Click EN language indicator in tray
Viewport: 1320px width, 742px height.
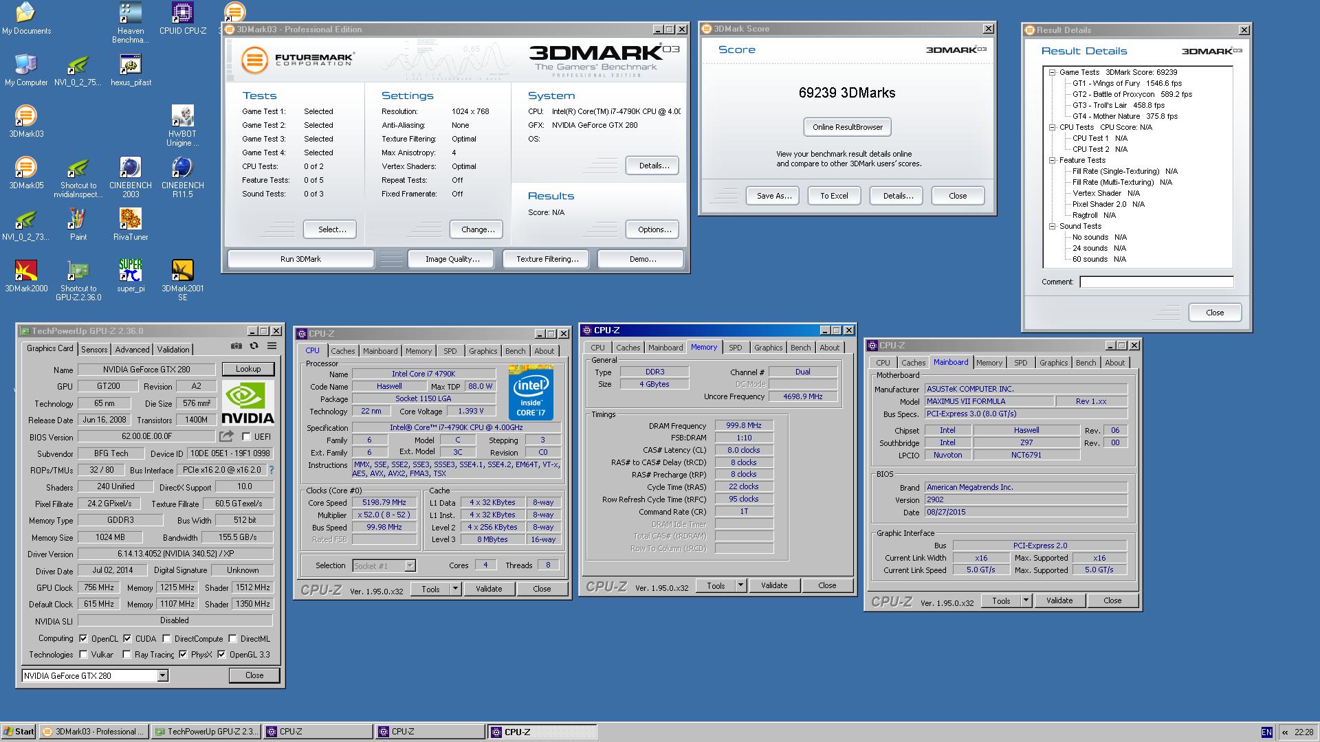pos(1266,732)
